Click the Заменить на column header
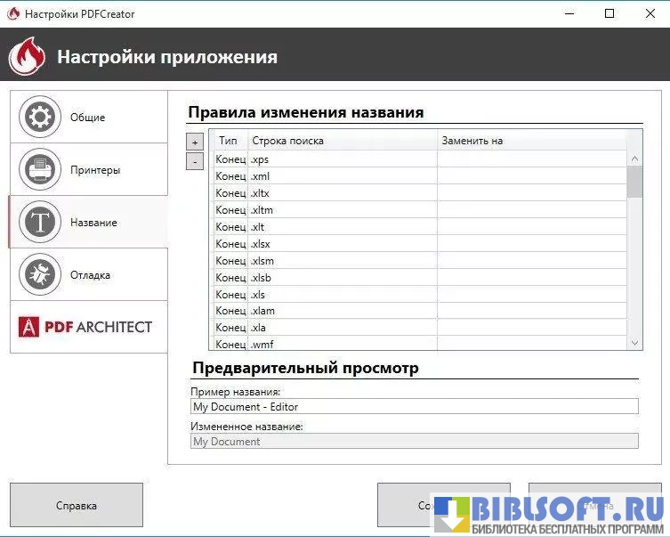The width and height of the screenshot is (670, 537). point(530,141)
